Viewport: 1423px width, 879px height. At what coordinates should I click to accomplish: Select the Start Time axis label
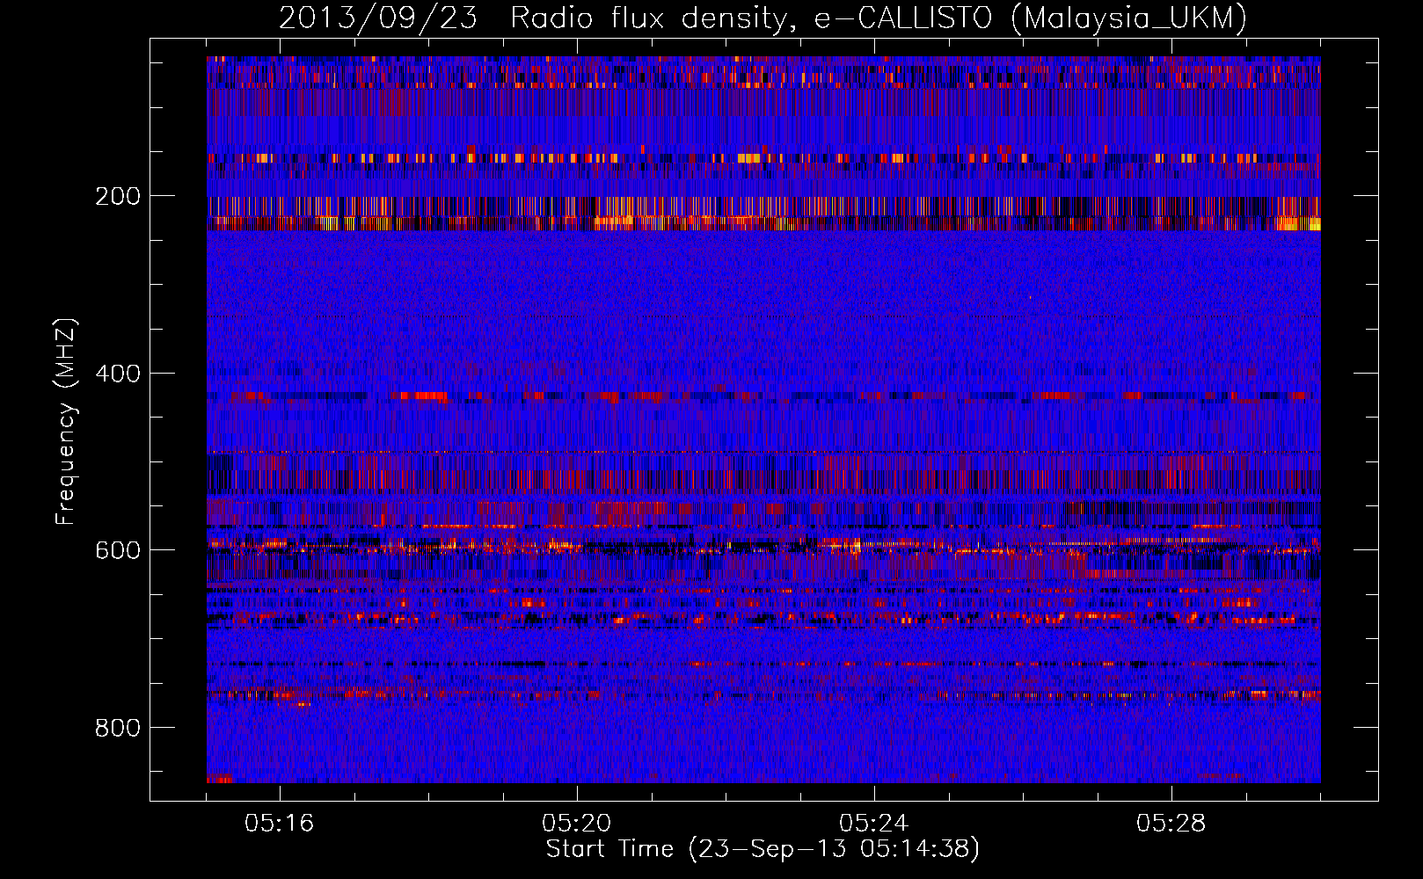763,849
